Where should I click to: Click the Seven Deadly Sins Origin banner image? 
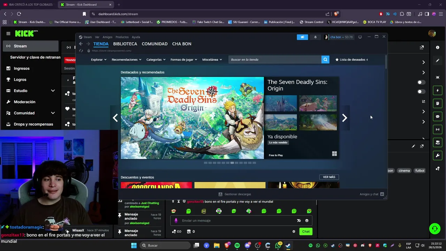coord(192,118)
